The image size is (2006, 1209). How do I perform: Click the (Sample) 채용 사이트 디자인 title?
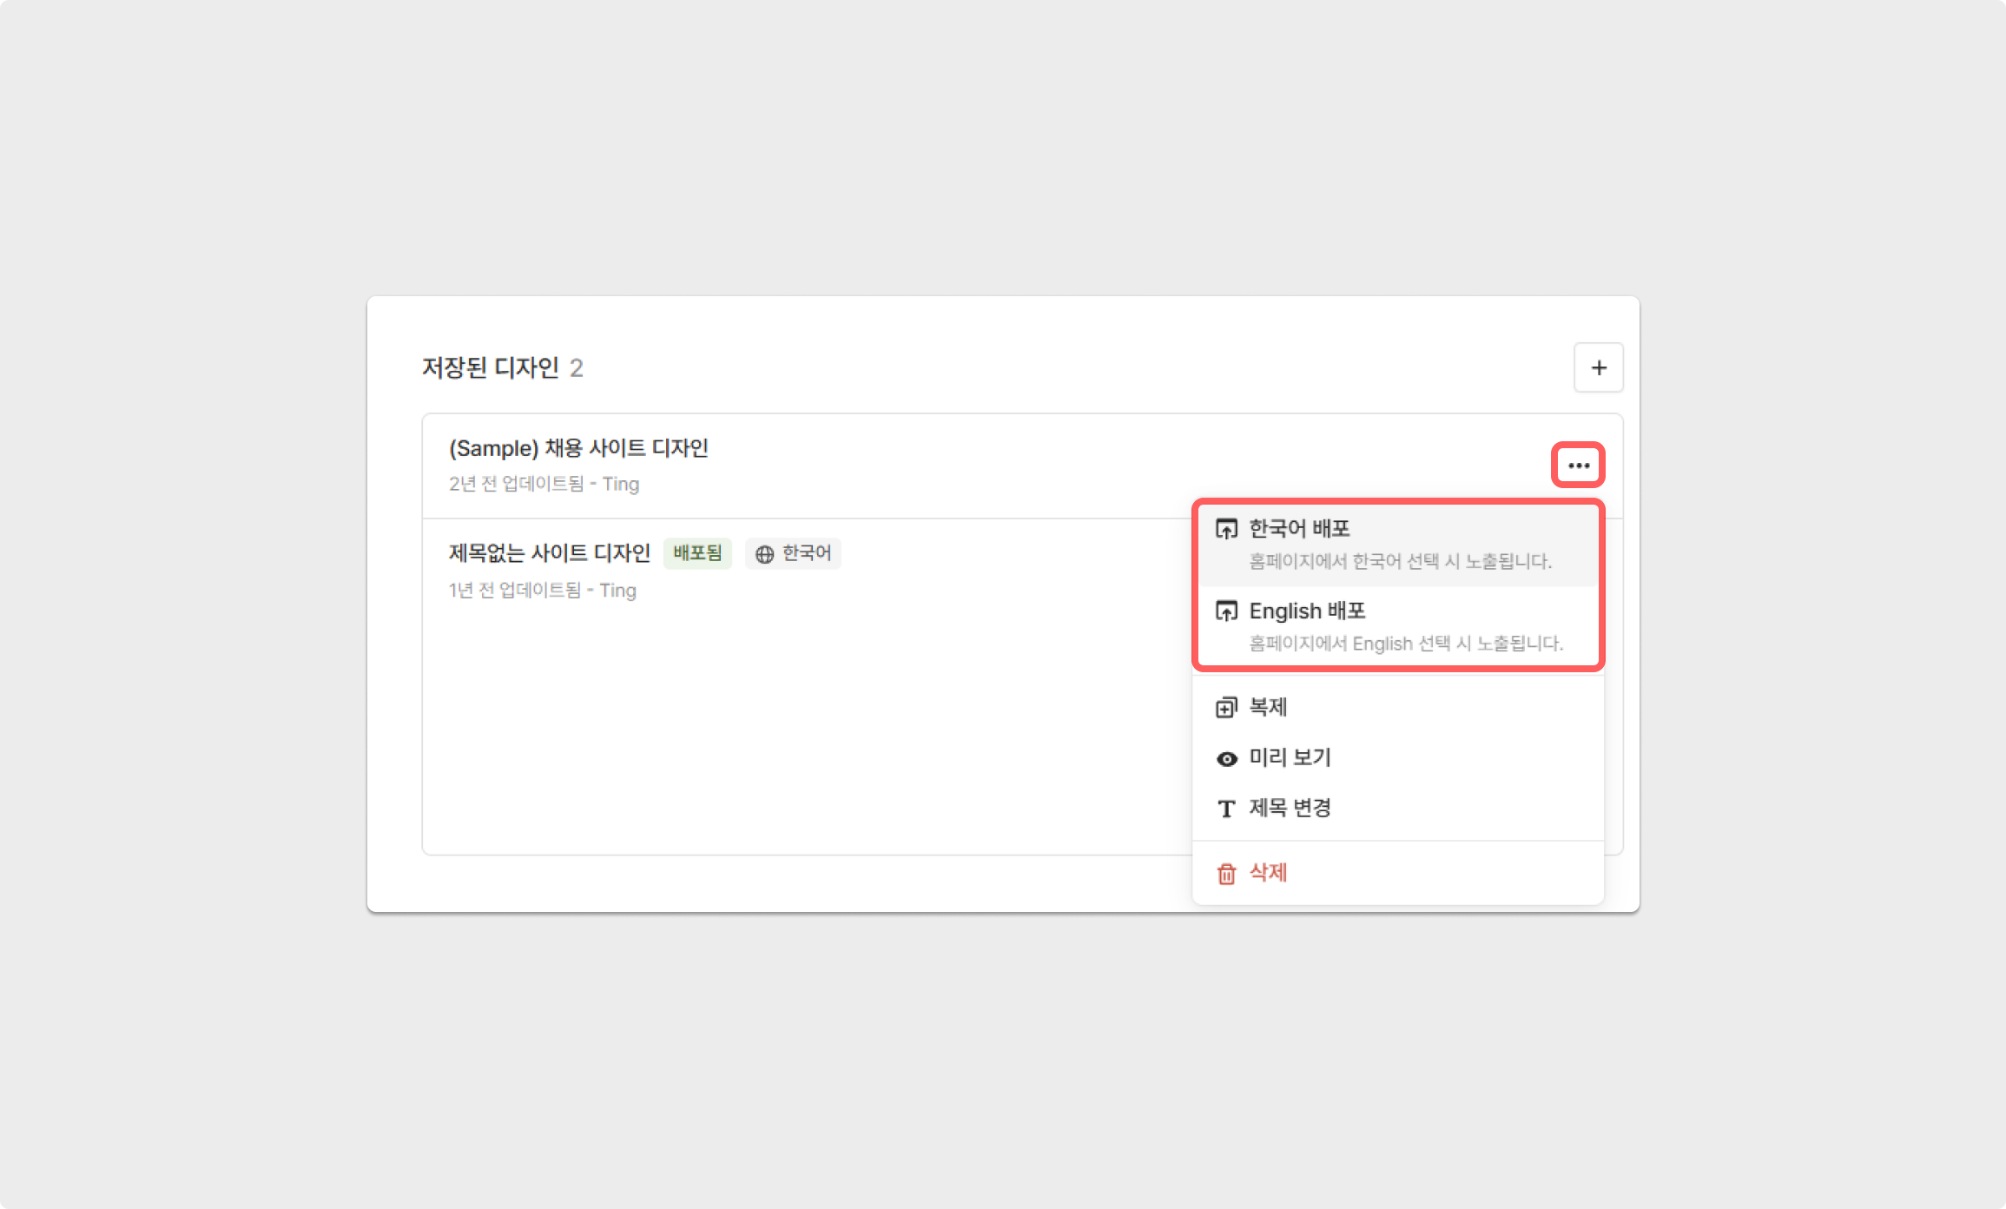pyautogui.click(x=578, y=448)
